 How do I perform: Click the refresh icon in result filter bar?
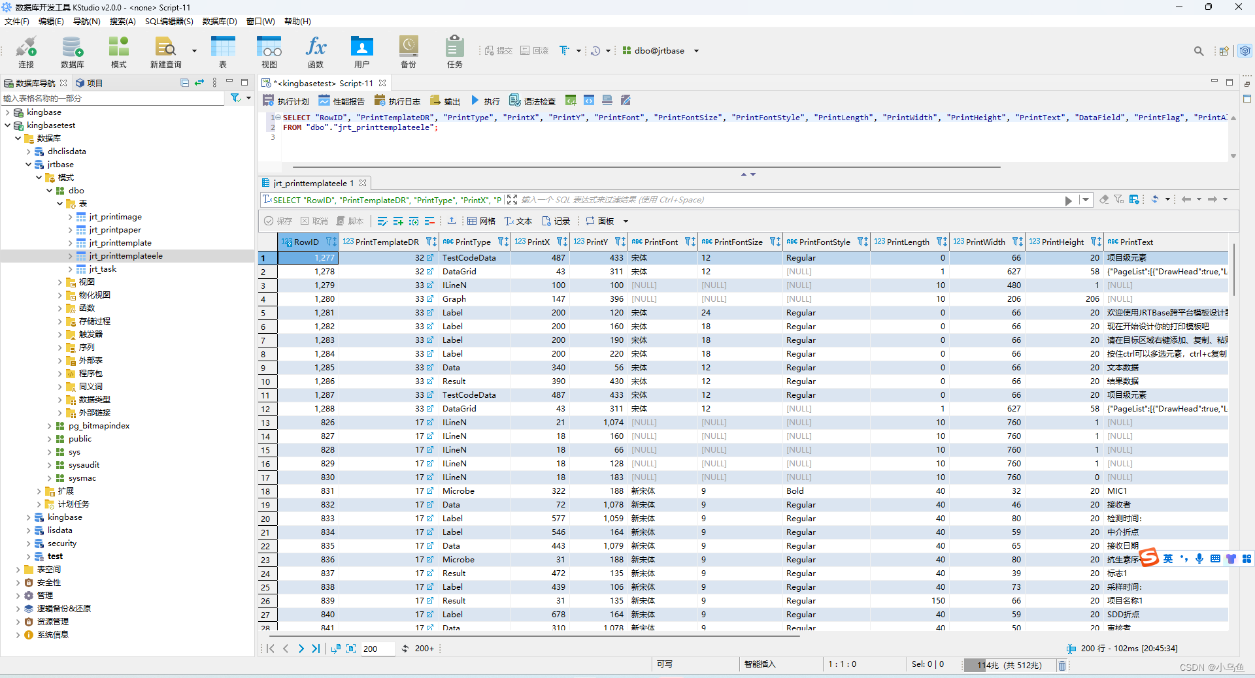tap(1155, 199)
